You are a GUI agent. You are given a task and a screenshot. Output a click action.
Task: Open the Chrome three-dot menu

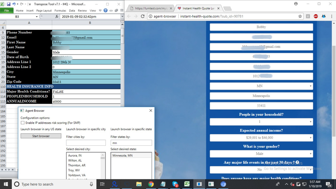tap(331, 16)
